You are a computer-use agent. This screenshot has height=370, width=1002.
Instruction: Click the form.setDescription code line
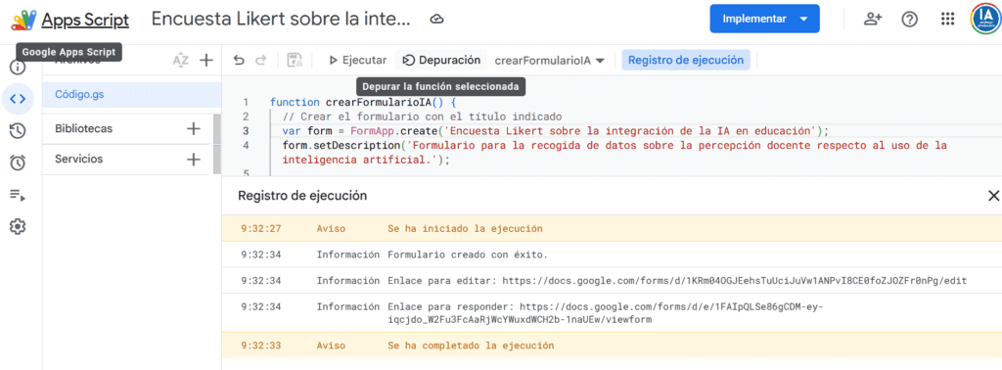[x=615, y=153]
